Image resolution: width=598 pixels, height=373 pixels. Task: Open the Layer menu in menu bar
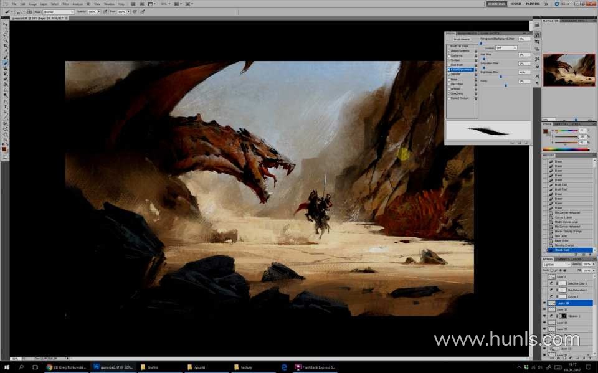tap(44, 4)
